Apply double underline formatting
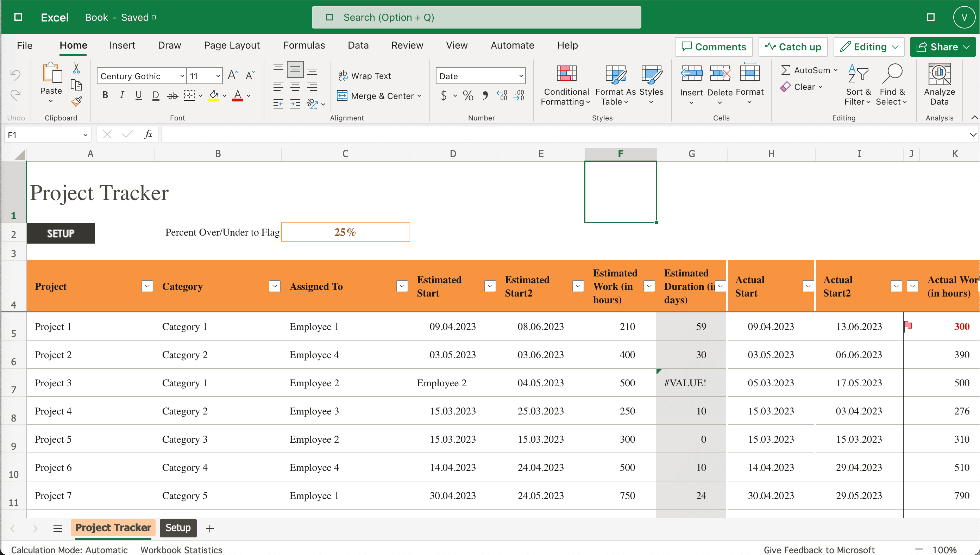Screen dimensions: 980x555 tap(156, 96)
